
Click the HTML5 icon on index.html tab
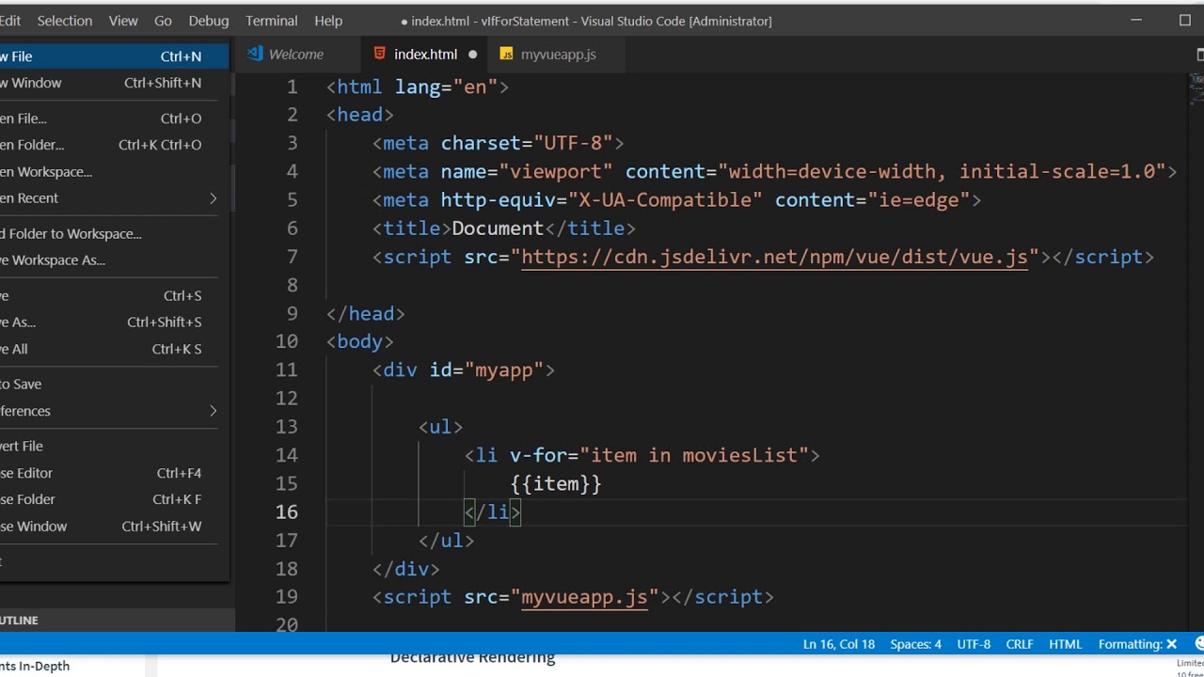coord(379,54)
